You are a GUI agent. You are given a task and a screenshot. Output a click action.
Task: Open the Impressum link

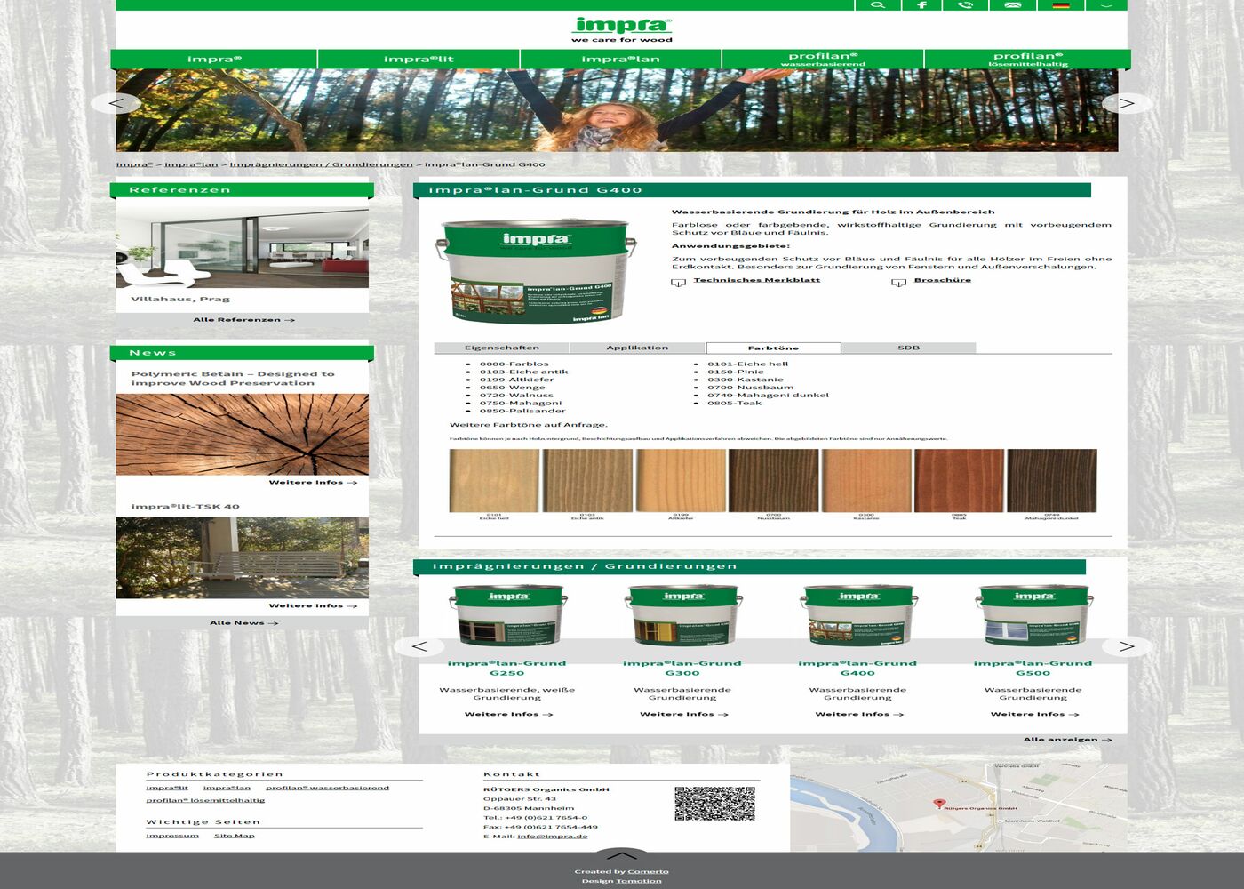(x=172, y=836)
